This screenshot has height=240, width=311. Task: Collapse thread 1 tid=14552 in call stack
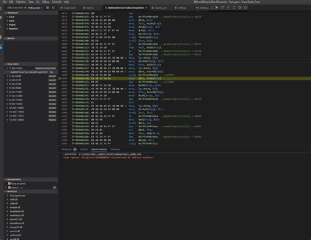coord(31,68)
